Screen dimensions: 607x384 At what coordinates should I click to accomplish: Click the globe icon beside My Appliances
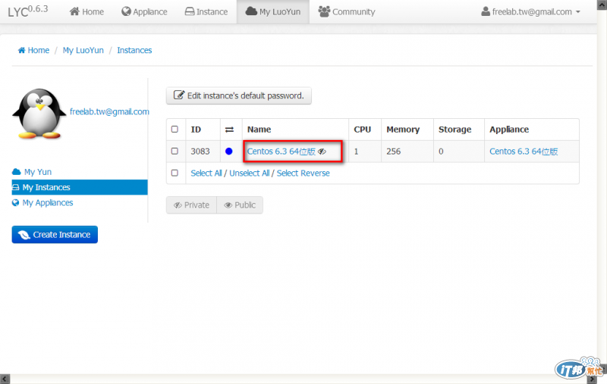(x=15, y=202)
